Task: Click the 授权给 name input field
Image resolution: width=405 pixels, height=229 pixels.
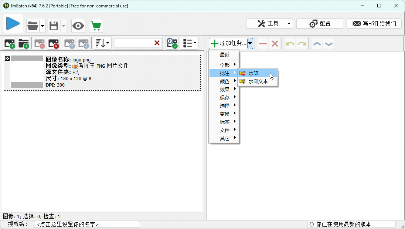Action: (87, 224)
